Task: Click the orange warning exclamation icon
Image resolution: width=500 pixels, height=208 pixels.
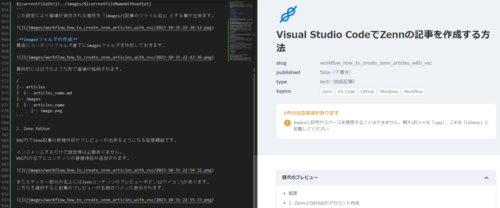Action: [x=287, y=123]
